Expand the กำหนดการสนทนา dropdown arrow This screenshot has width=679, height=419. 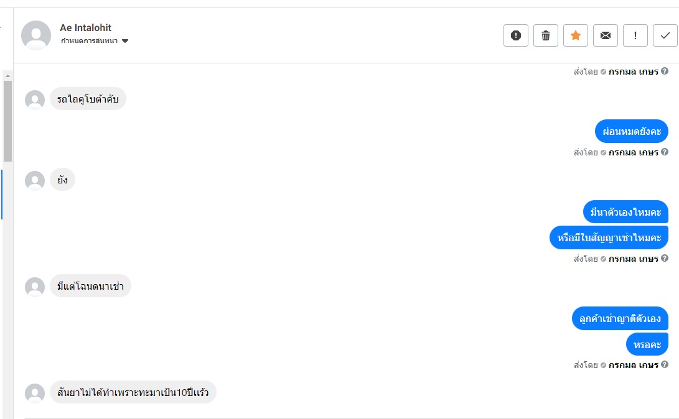click(125, 41)
